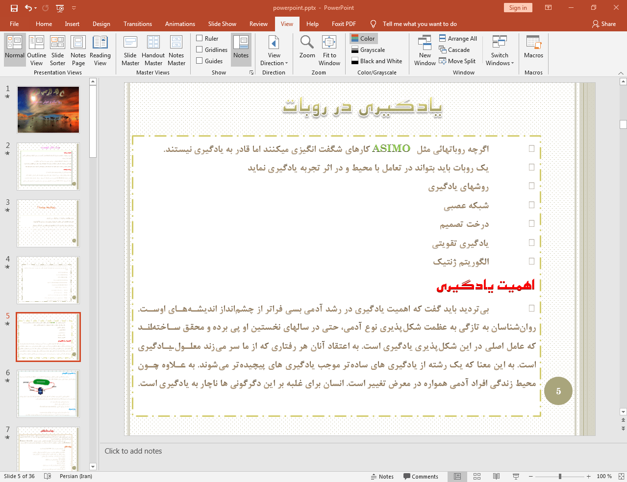Start slideshow from beginning in quick access toolbar
627x482 pixels.
pyautogui.click(x=60, y=8)
